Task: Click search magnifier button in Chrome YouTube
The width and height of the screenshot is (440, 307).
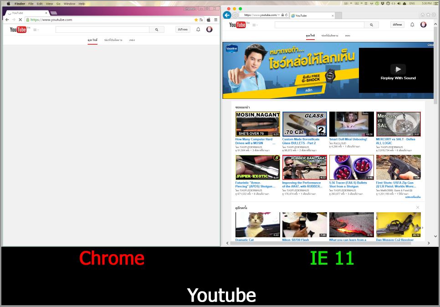Action: pyautogui.click(x=157, y=30)
